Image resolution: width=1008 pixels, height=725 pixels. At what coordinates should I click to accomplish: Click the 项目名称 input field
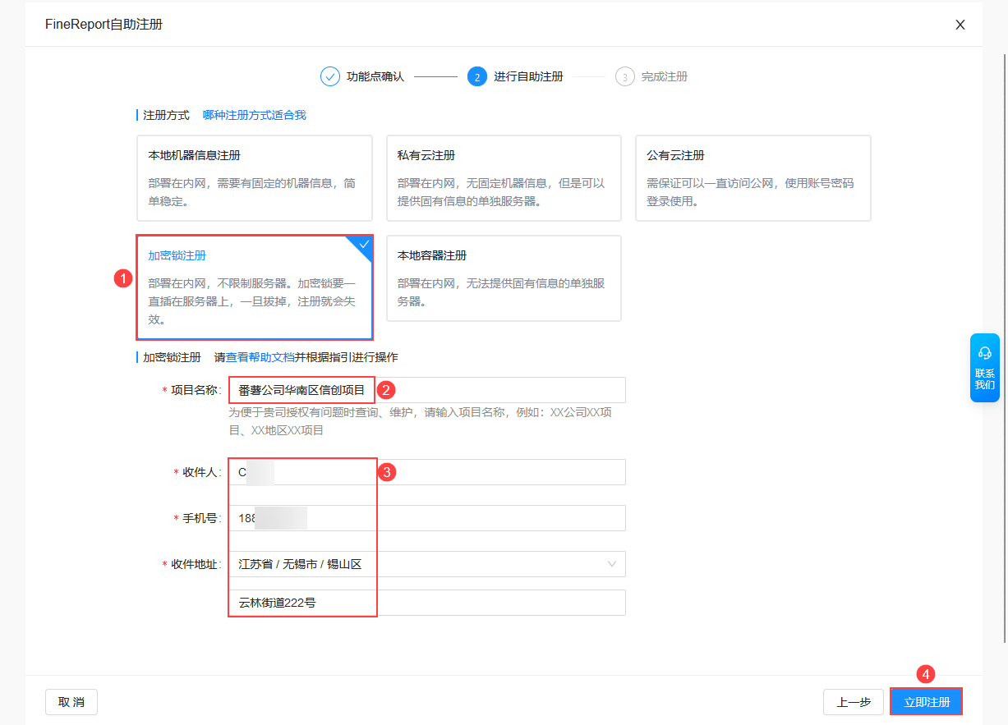coord(427,390)
